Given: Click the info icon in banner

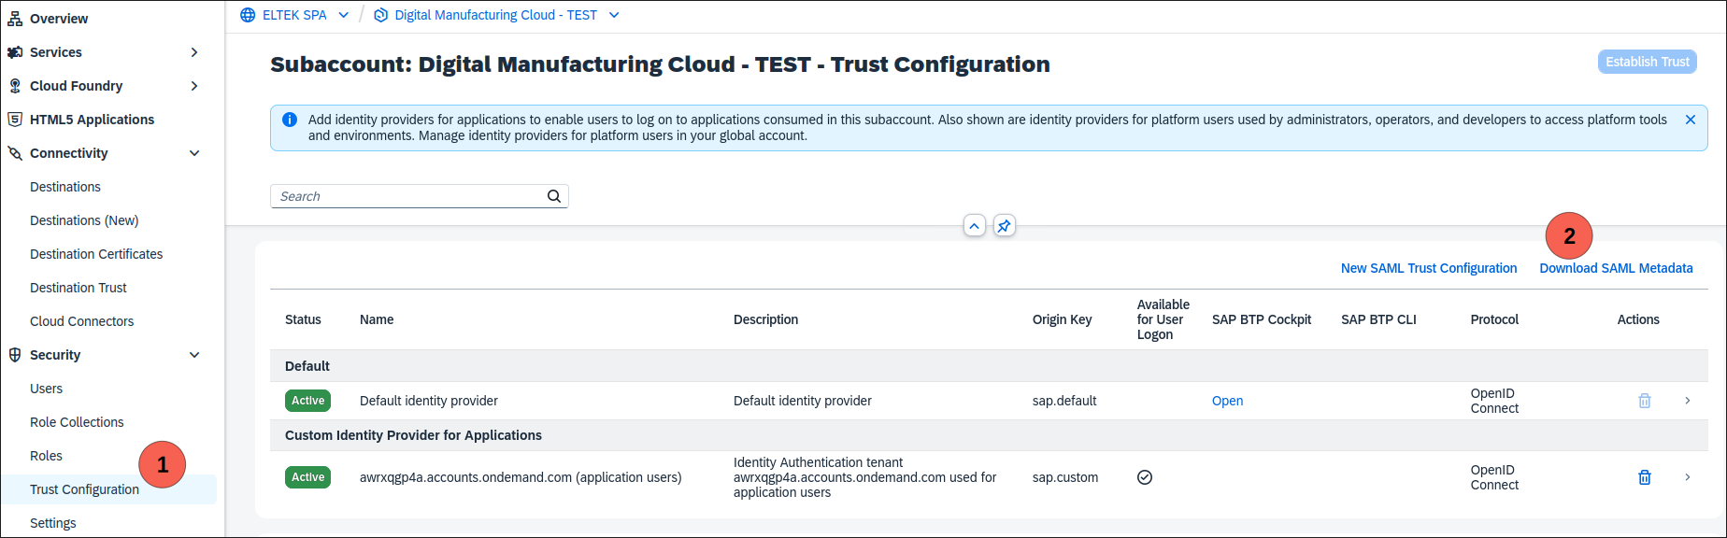Looking at the screenshot, I should [290, 120].
